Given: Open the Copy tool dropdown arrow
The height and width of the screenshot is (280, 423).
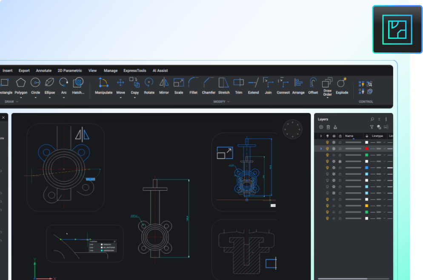Looking at the screenshot, I should [x=134, y=98].
